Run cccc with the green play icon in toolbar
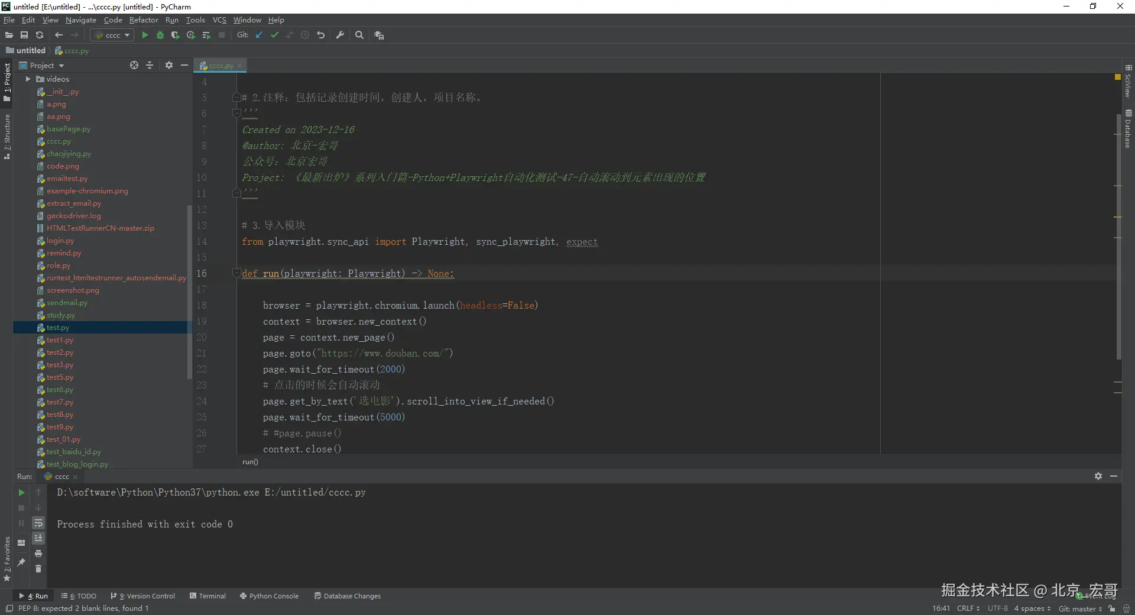Screen dimensions: 1135x615 click(x=145, y=35)
